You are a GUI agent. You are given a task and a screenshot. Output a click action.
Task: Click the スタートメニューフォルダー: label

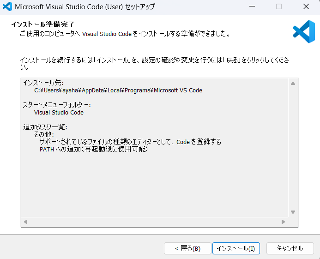(x=57, y=105)
